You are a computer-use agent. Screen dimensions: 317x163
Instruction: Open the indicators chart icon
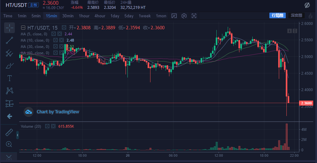(x=174, y=16)
